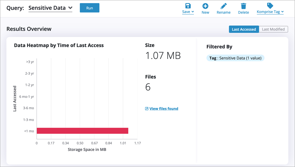Click the red <1 mo heatmap bar
Screen dimensions: 295x167
[83, 131]
